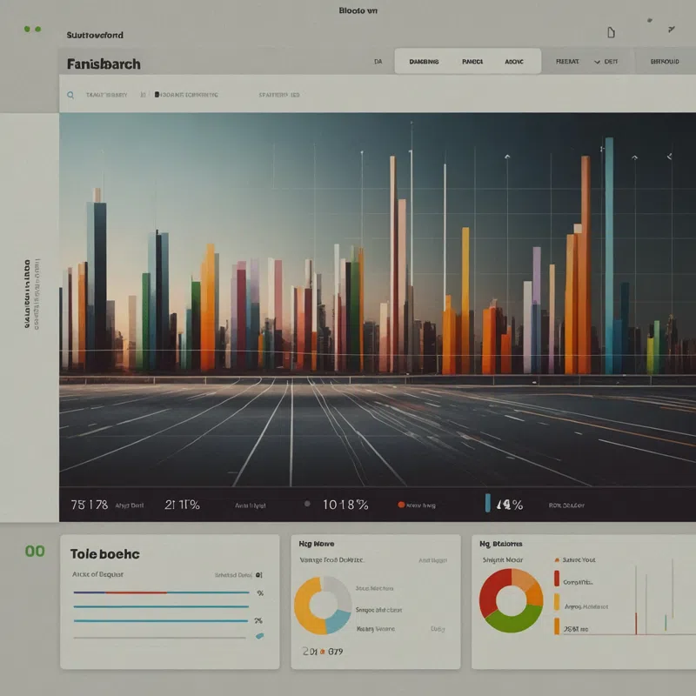Image resolution: width=696 pixels, height=696 pixels.
Task: Click the green double-dot window icon
Action: click(x=32, y=30)
